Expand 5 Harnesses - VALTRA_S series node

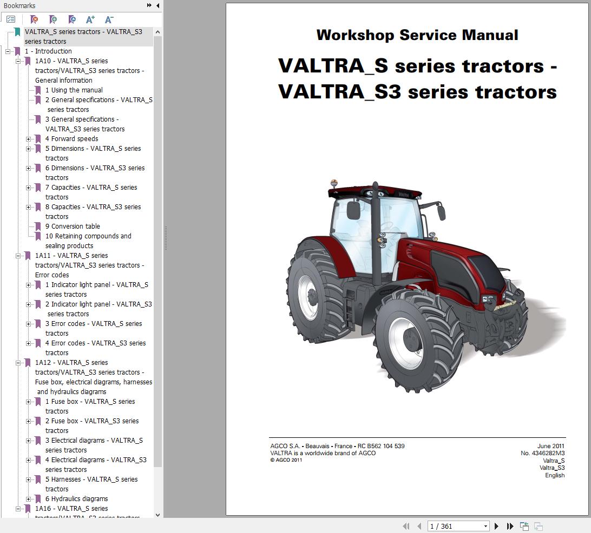28,480
